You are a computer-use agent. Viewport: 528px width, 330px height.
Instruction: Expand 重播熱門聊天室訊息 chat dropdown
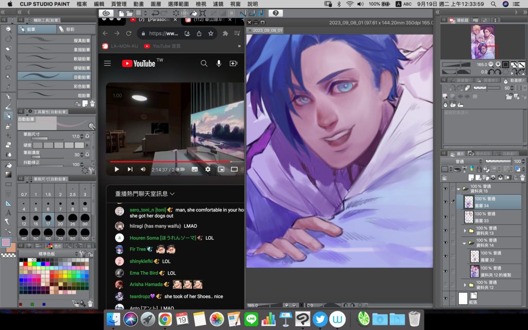(x=145, y=194)
